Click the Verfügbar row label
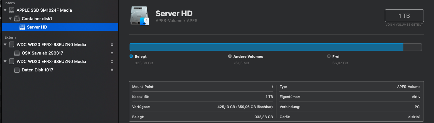This screenshot has height=123, width=434. [141, 107]
